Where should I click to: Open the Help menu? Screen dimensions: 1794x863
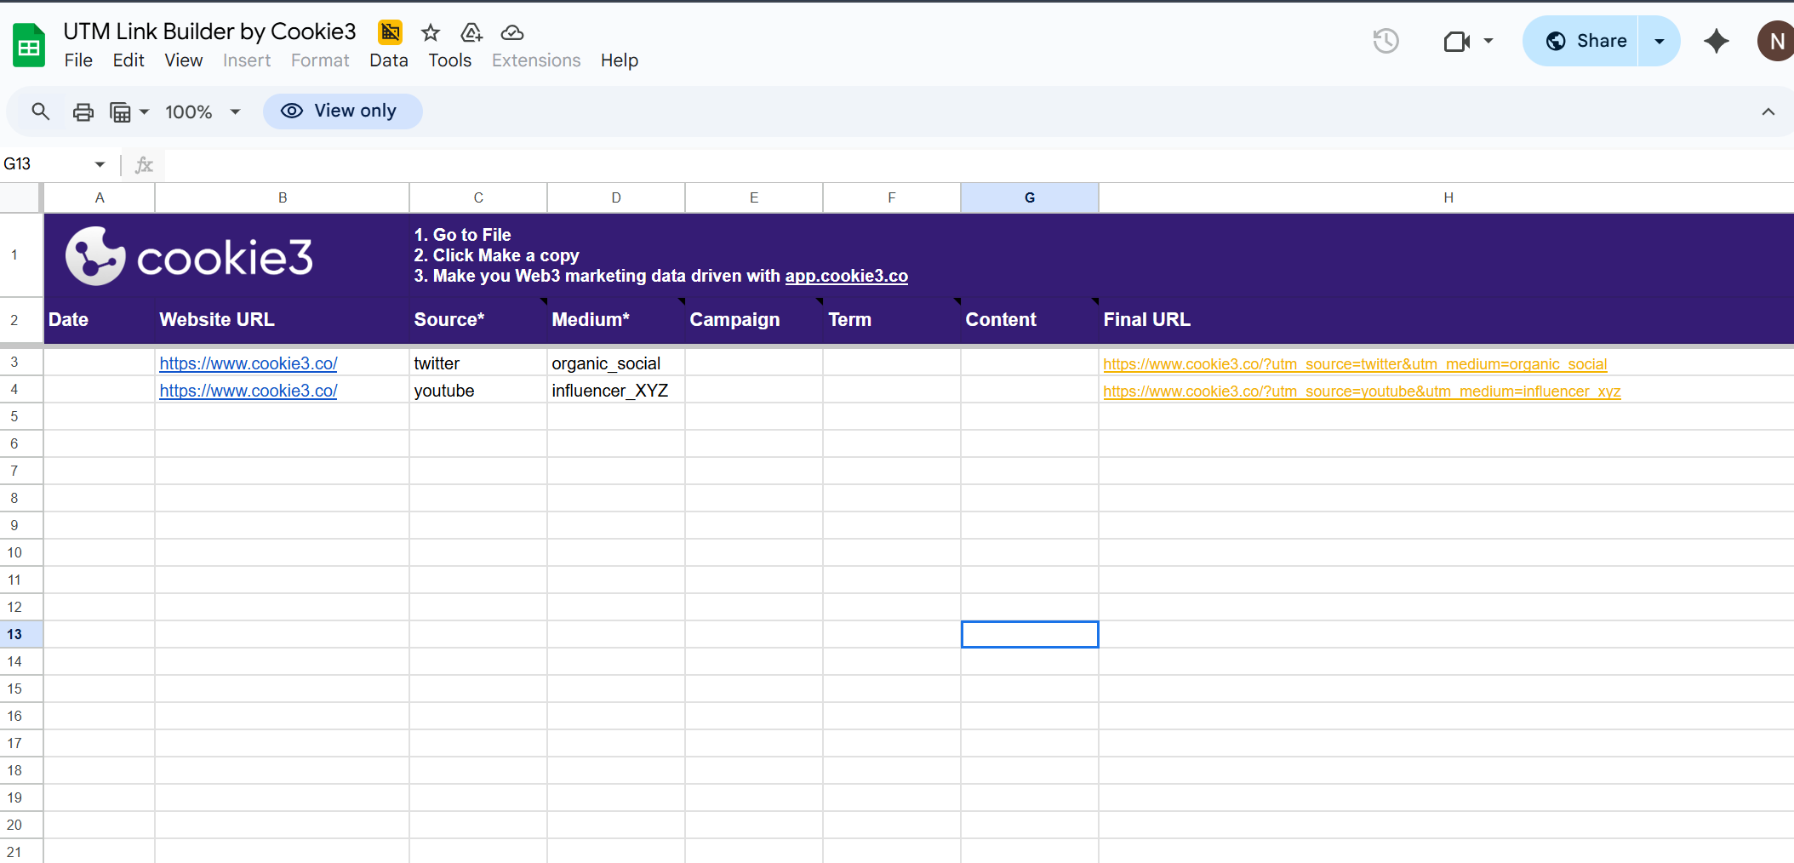[x=619, y=60]
